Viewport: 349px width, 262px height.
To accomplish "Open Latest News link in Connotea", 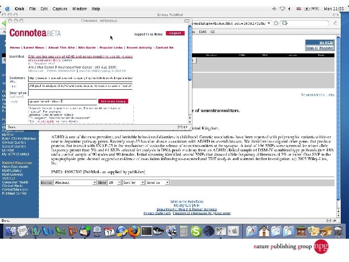I will tap(34, 48).
